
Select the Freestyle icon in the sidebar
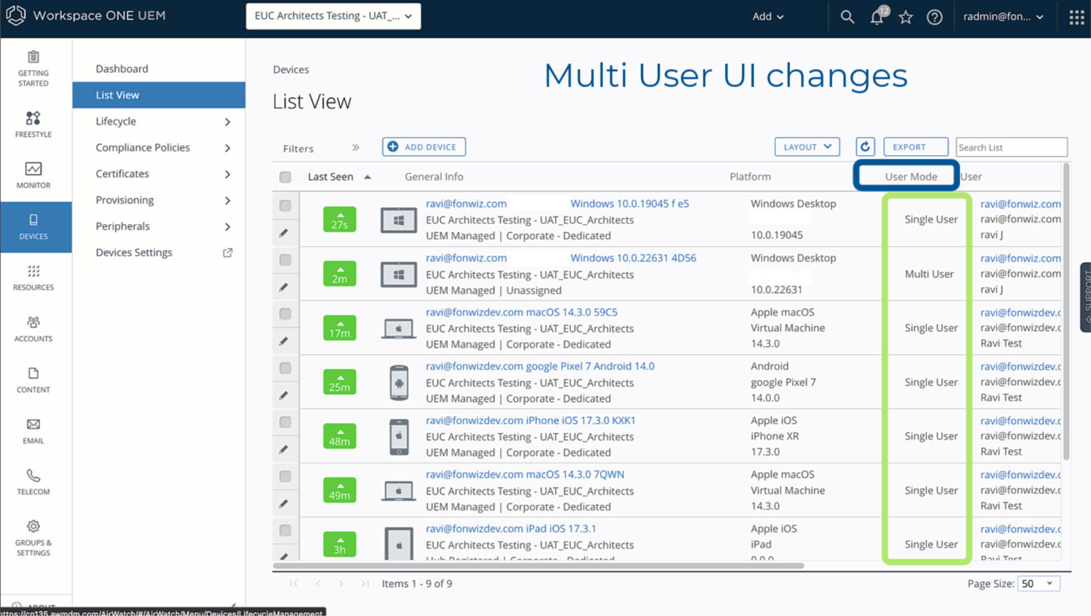pos(33,124)
